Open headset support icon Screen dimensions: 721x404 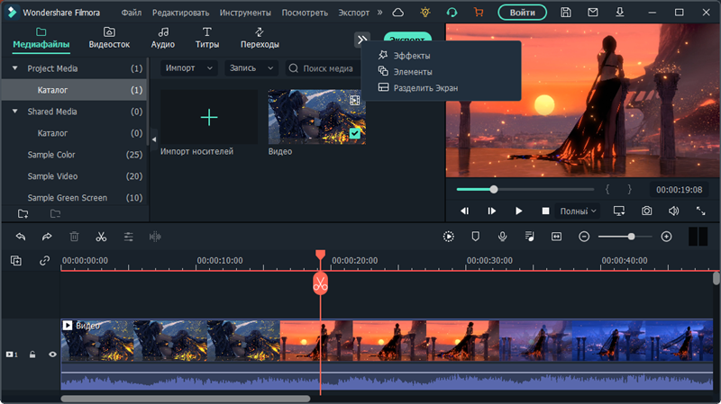coord(452,13)
